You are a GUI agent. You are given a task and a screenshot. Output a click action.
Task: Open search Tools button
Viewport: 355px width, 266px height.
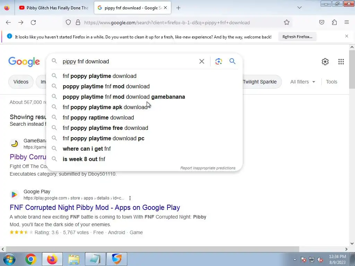331,82
